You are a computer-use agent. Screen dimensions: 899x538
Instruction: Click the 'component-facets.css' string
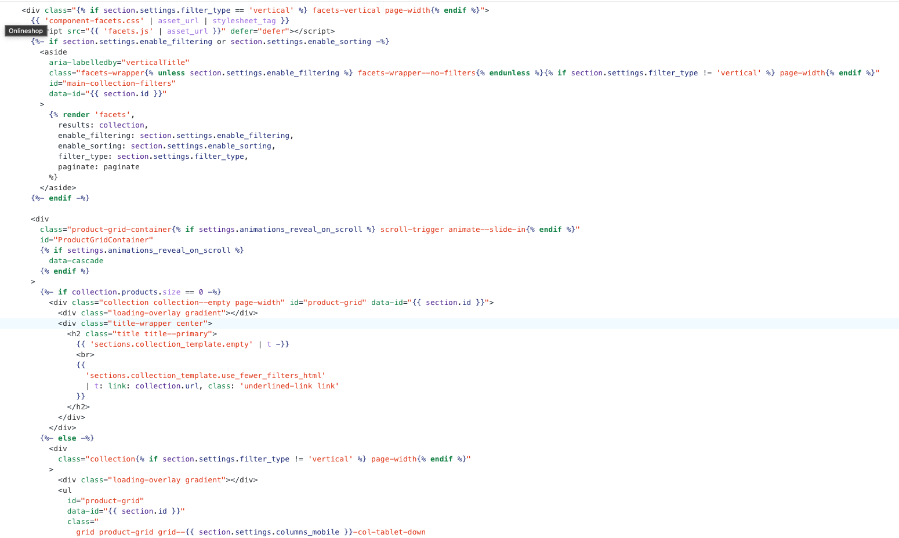pos(94,21)
